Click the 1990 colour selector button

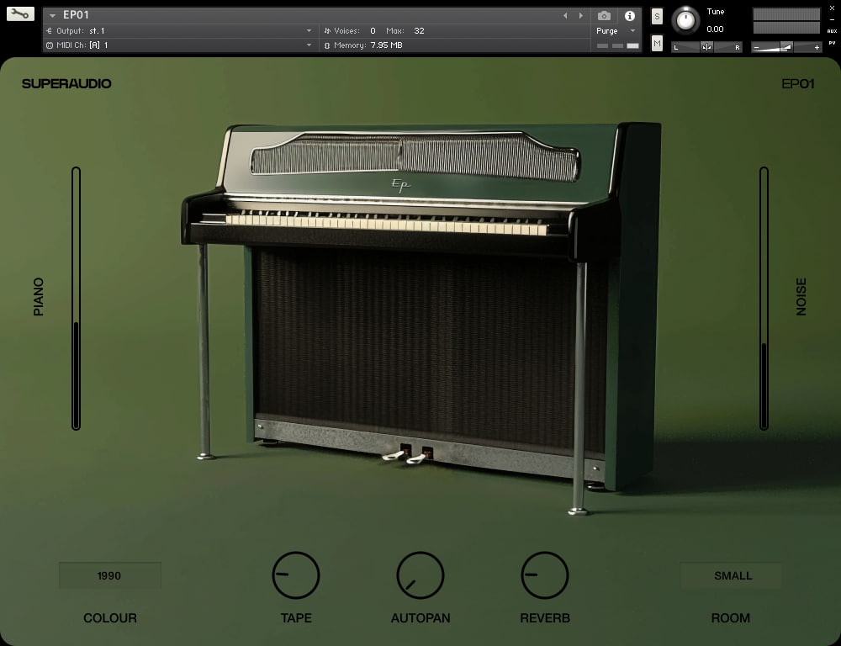109,576
